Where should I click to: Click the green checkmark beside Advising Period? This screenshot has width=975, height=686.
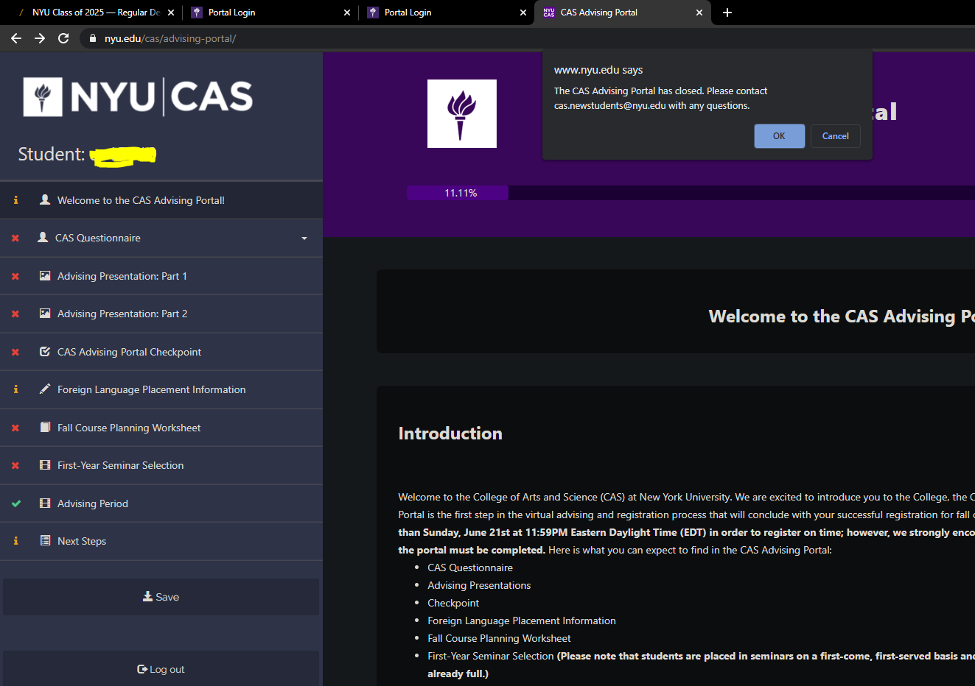click(x=16, y=504)
